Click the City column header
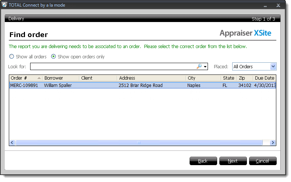The height and width of the screenshot is (182, 291). pyautogui.click(x=203, y=78)
